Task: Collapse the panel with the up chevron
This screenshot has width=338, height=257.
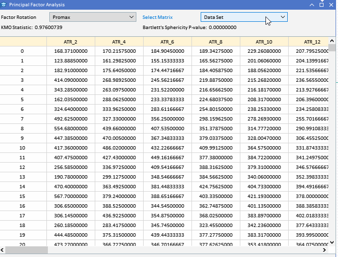Action: 312,5
